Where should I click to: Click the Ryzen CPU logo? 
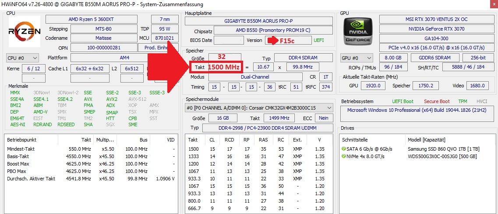click(25, 31)
